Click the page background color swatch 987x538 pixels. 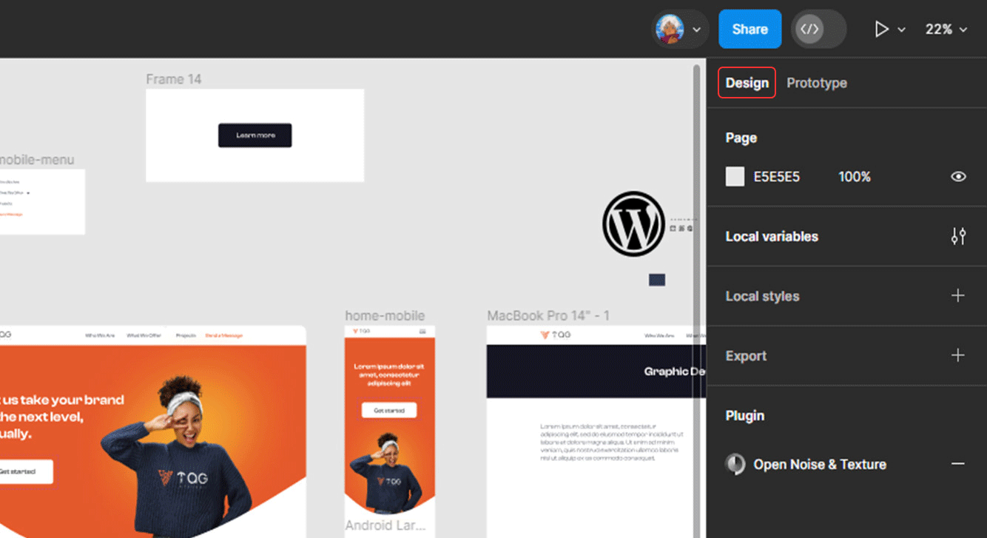pos(735,177)
